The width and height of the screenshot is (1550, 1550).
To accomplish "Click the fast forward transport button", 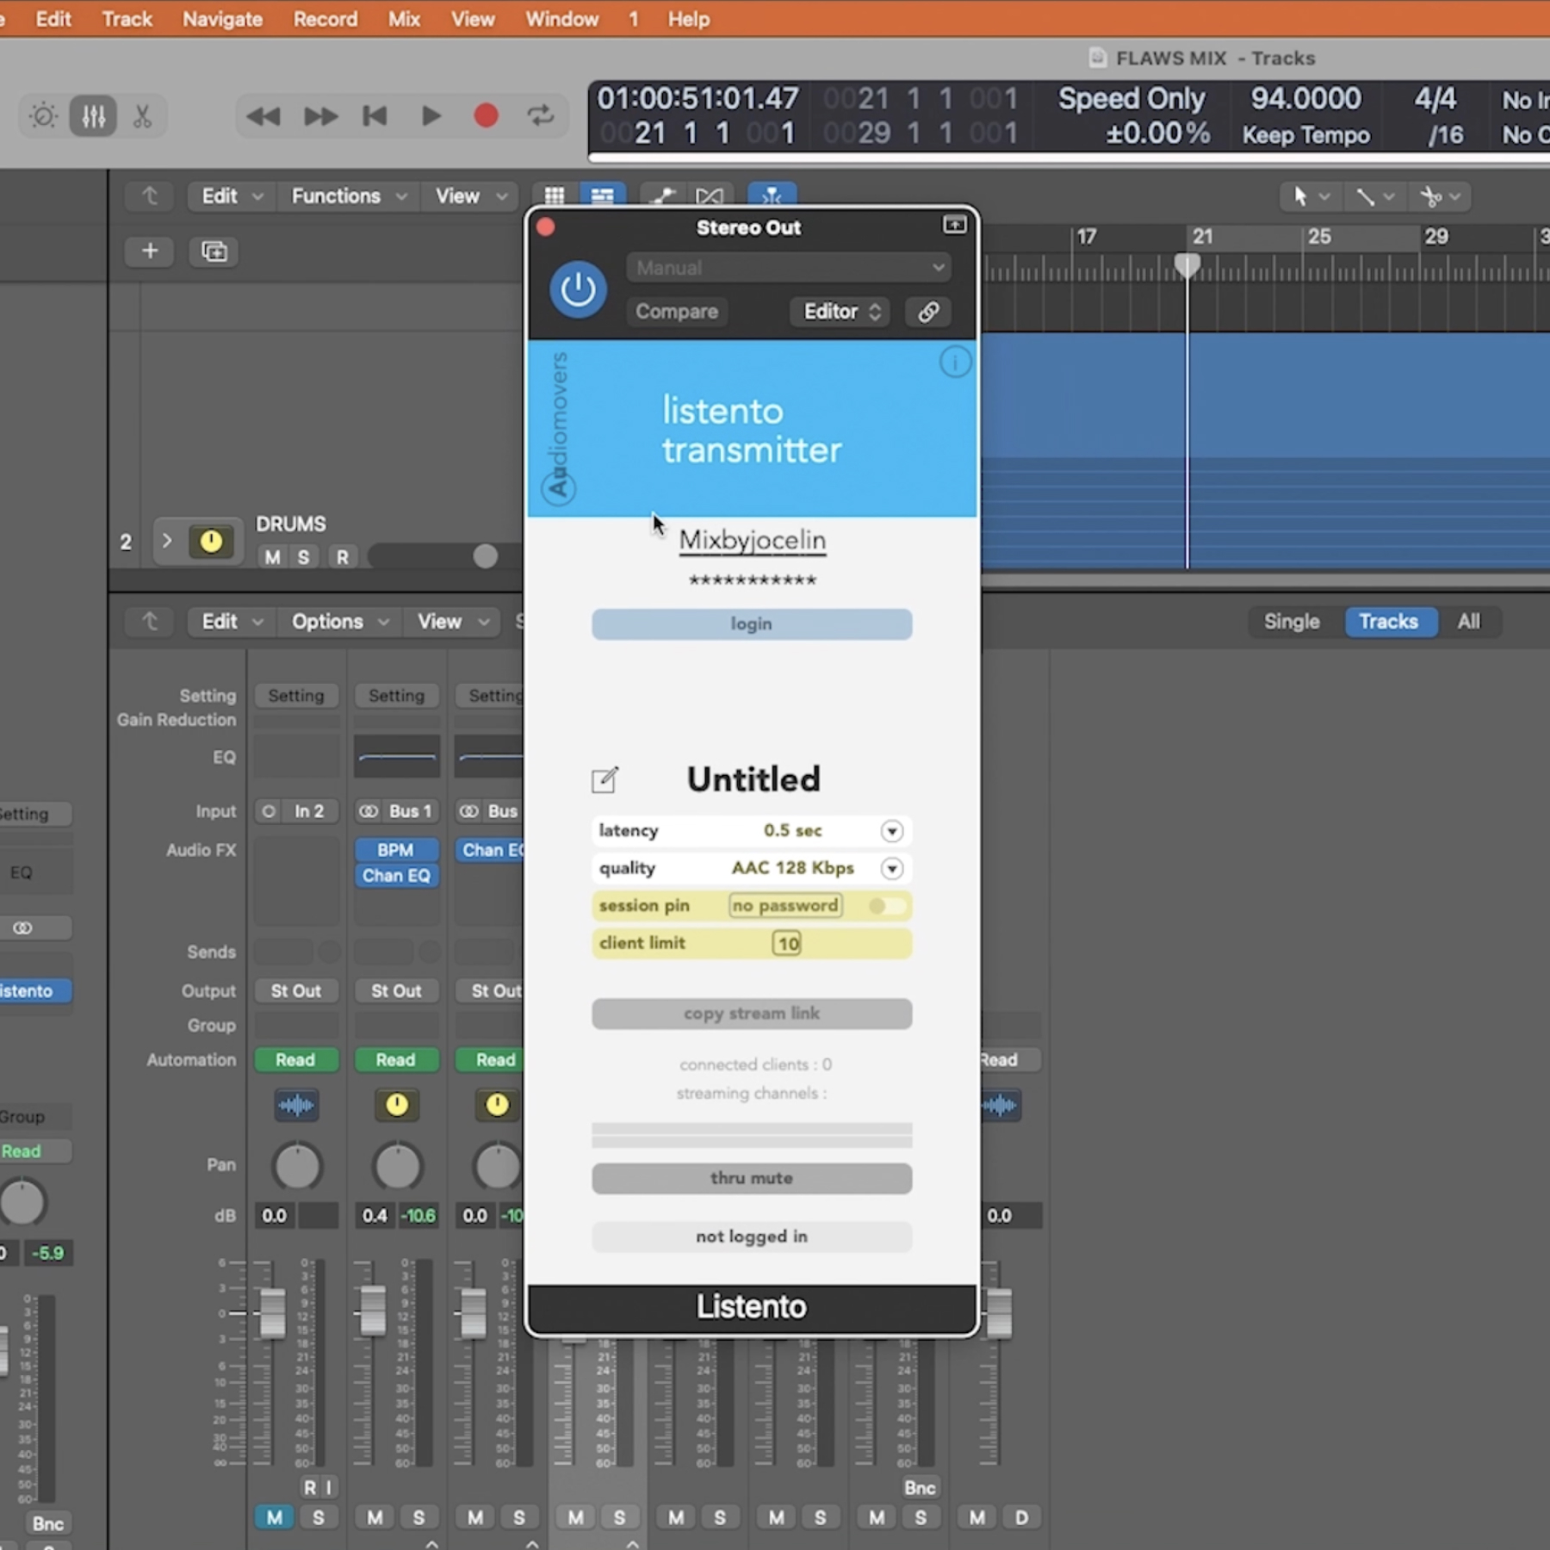I will (320, 116).
